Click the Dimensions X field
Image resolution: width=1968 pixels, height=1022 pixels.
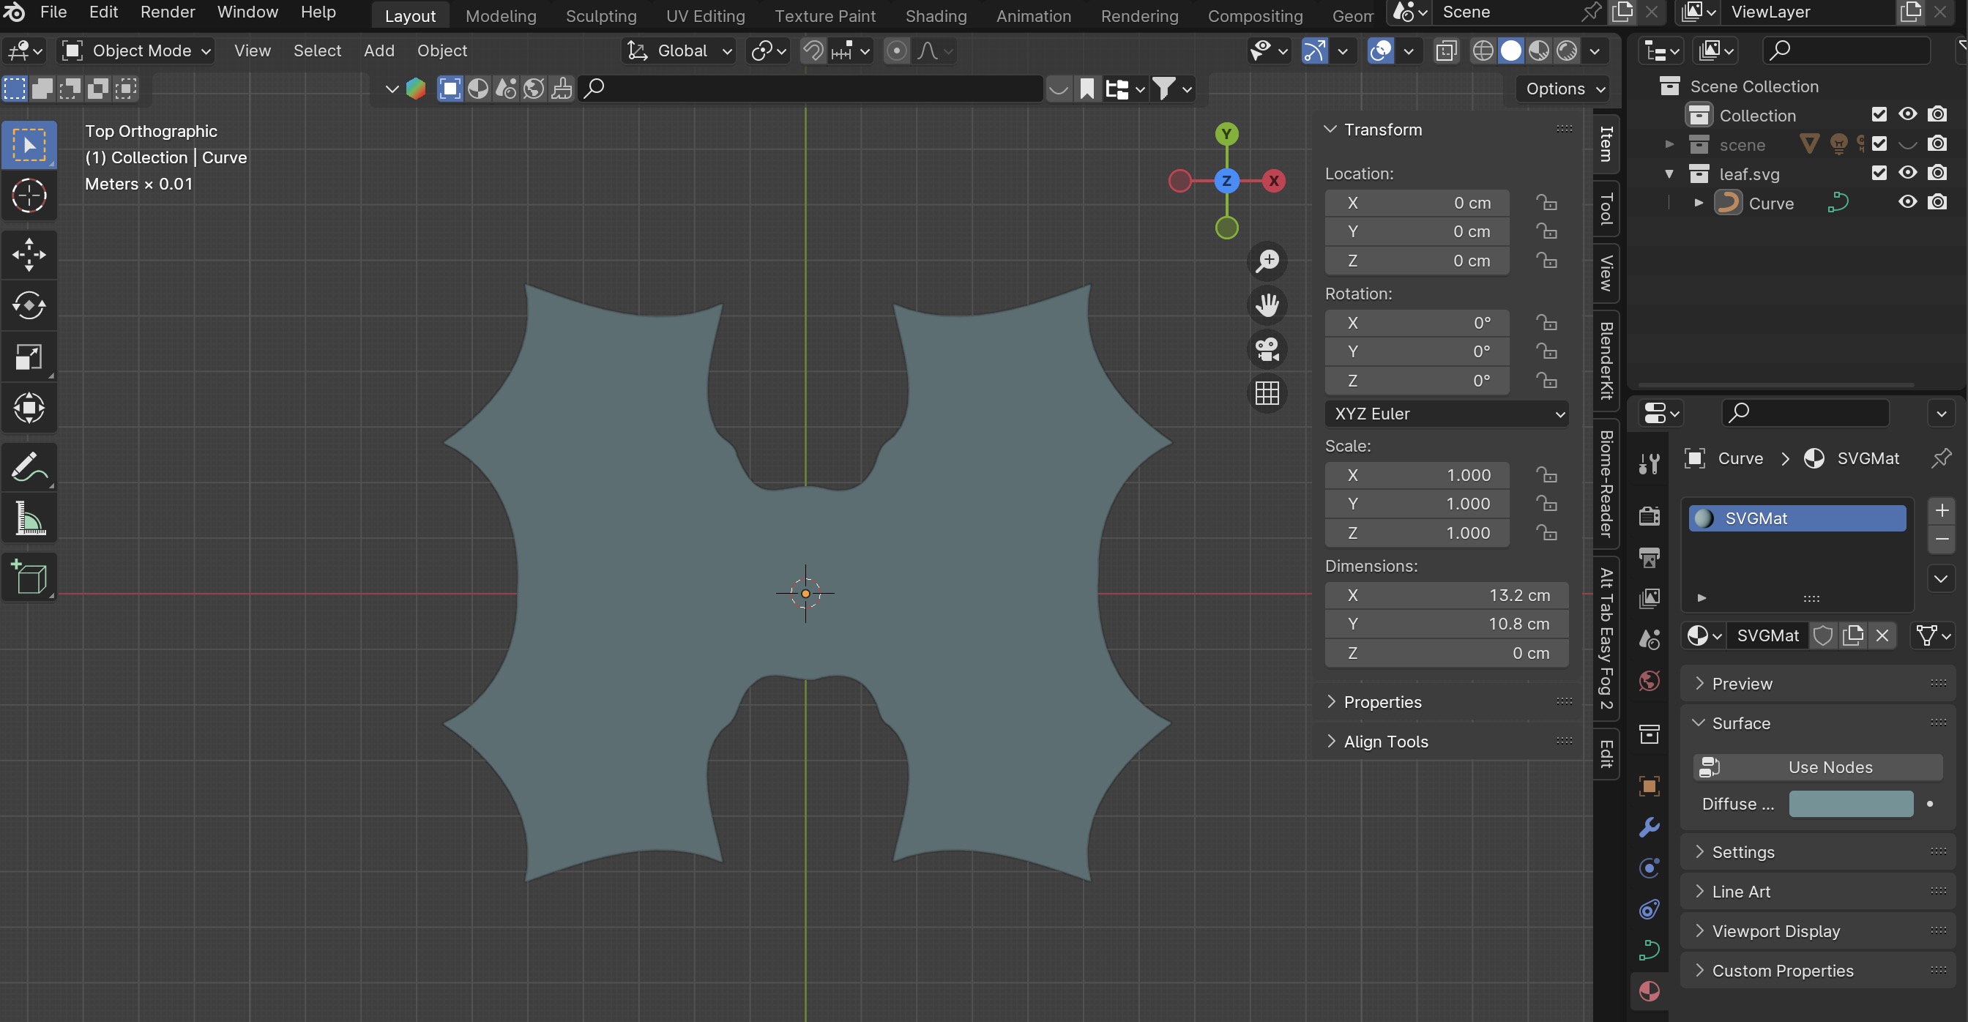click(x=1446, y=595)
